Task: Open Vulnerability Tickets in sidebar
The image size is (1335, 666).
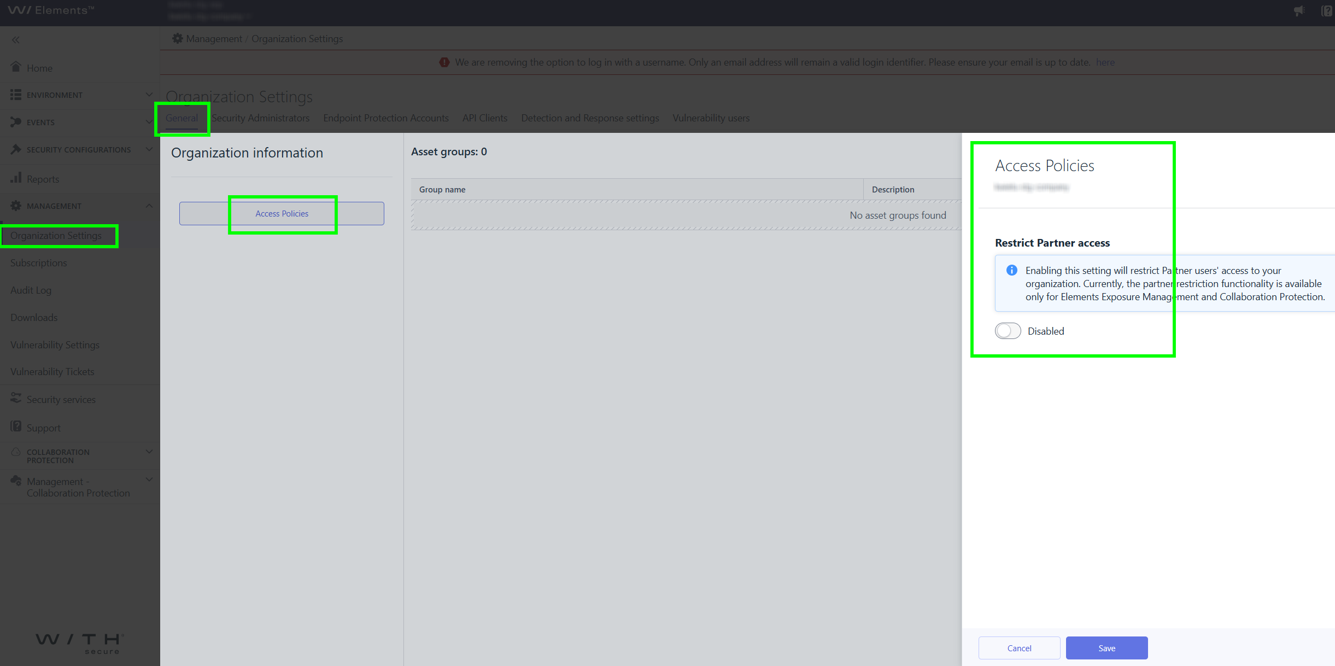Action: (x=52, y=372)
